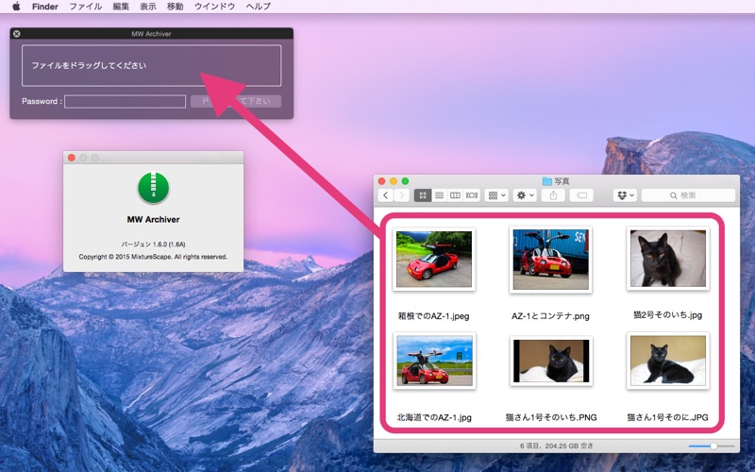Go back in Finder window
Image resolution: width=755 pixels, height=472 pixels.
point(386,195)
